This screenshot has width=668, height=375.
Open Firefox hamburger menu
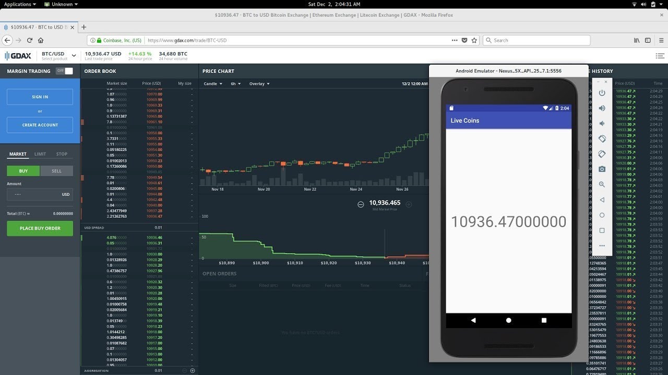pyautogui.click(x=660, y=40)
